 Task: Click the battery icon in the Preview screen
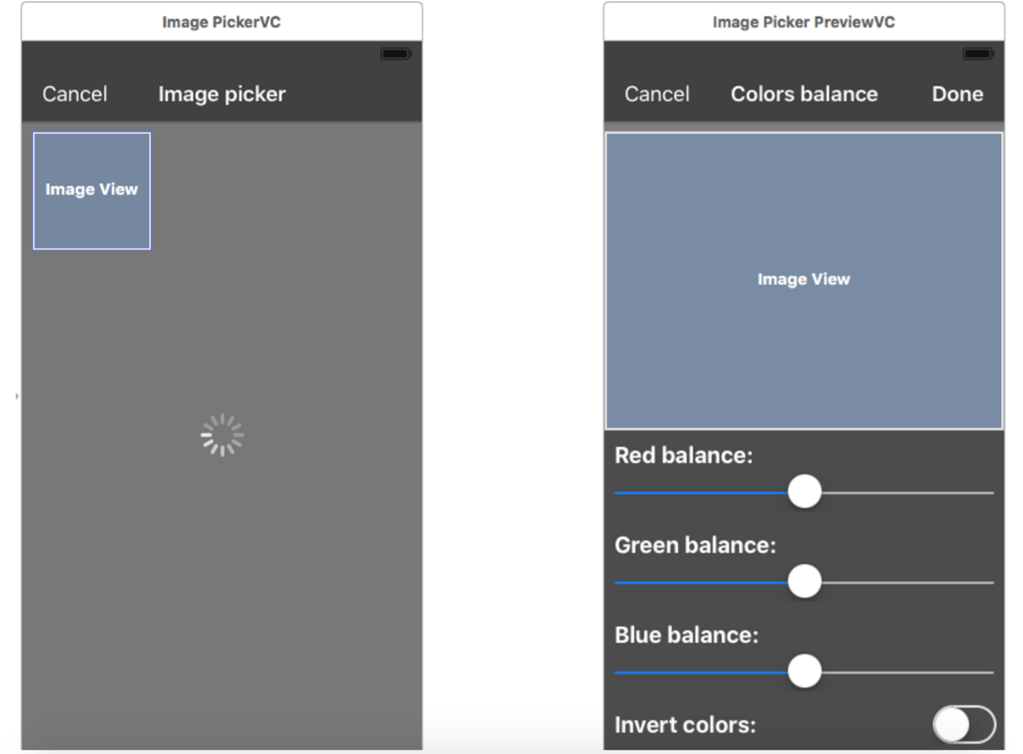(x=977, y=53)
